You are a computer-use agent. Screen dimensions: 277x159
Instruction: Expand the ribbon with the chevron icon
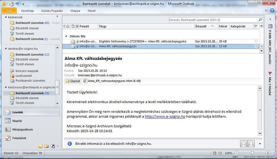click(266, 11)
